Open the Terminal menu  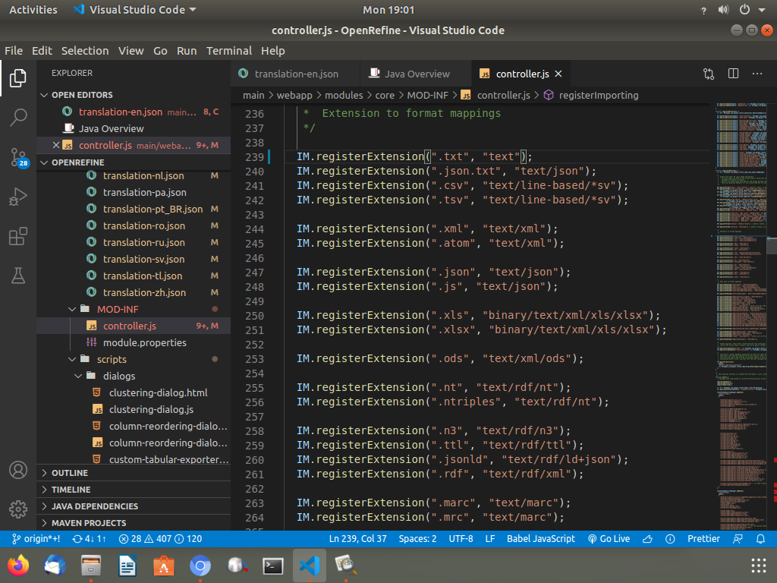(229, 51)
